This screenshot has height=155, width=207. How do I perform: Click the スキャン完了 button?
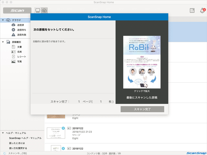[142, 109]
